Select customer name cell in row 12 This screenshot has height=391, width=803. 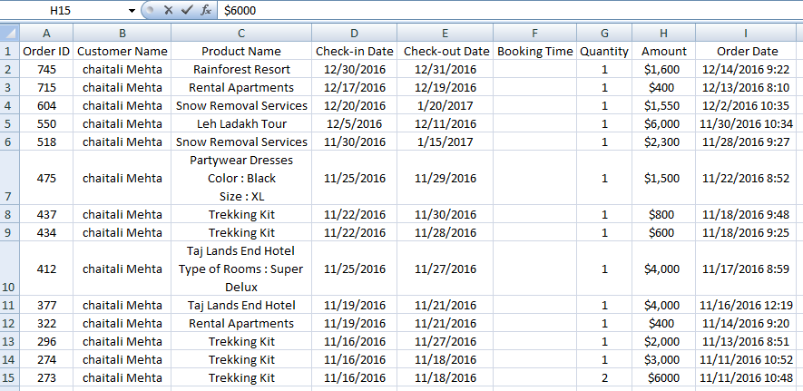pos(122,323)
